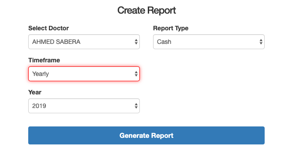Click the up-down arrows icon beside 2019
Viewport: 292px width, 162px height.
click(x=136, y=106)
